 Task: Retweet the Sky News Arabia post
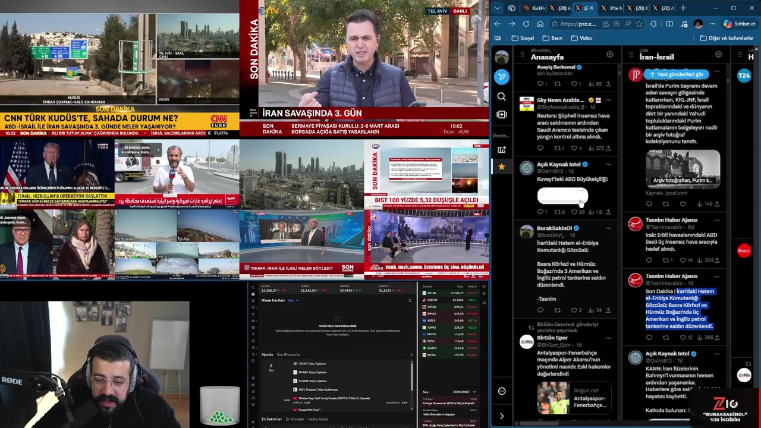tap(557, 148)
